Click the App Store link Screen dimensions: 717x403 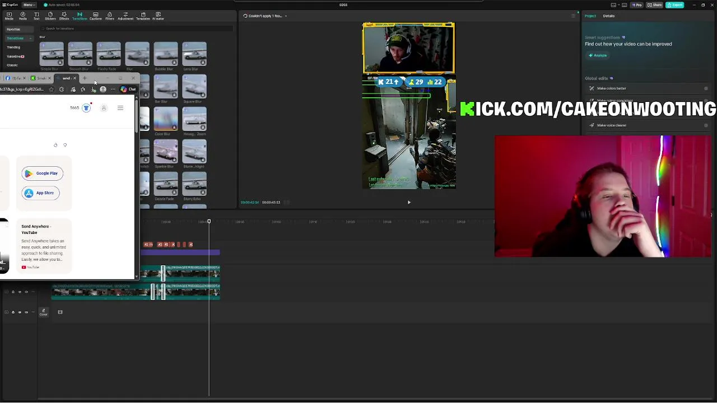point(40,193)
